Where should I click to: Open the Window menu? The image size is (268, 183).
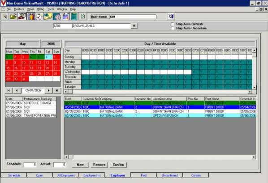62,9
